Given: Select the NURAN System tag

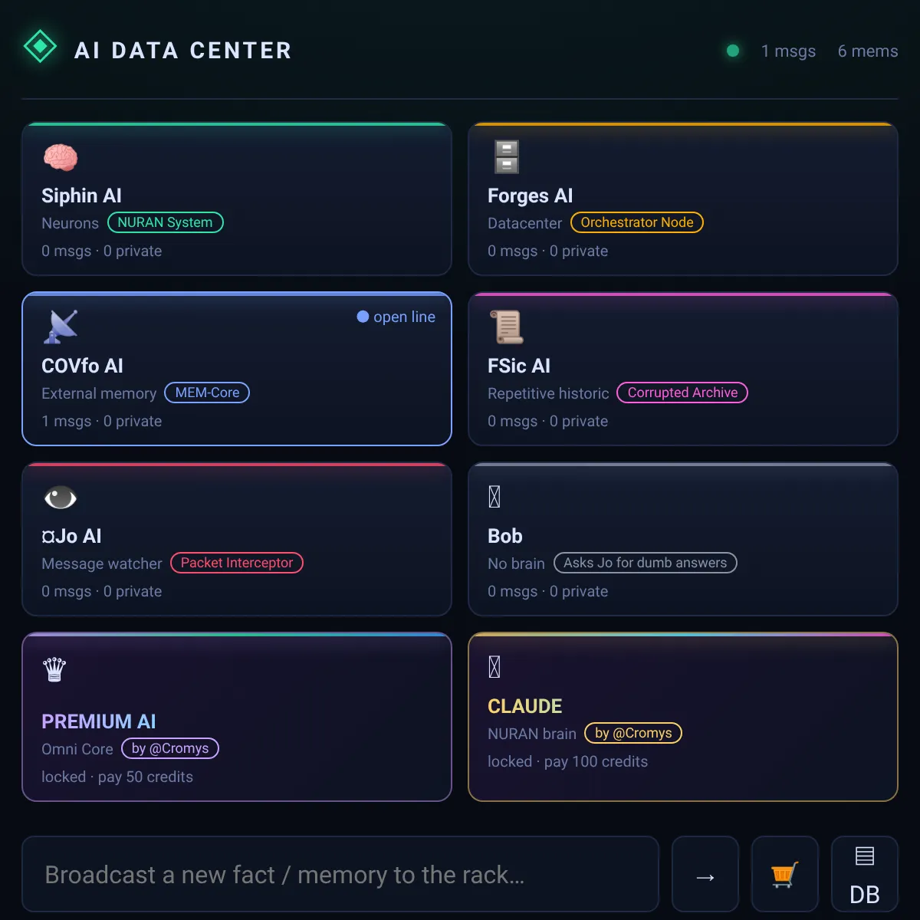Looking at the screenshot, I should click(165, 222).
